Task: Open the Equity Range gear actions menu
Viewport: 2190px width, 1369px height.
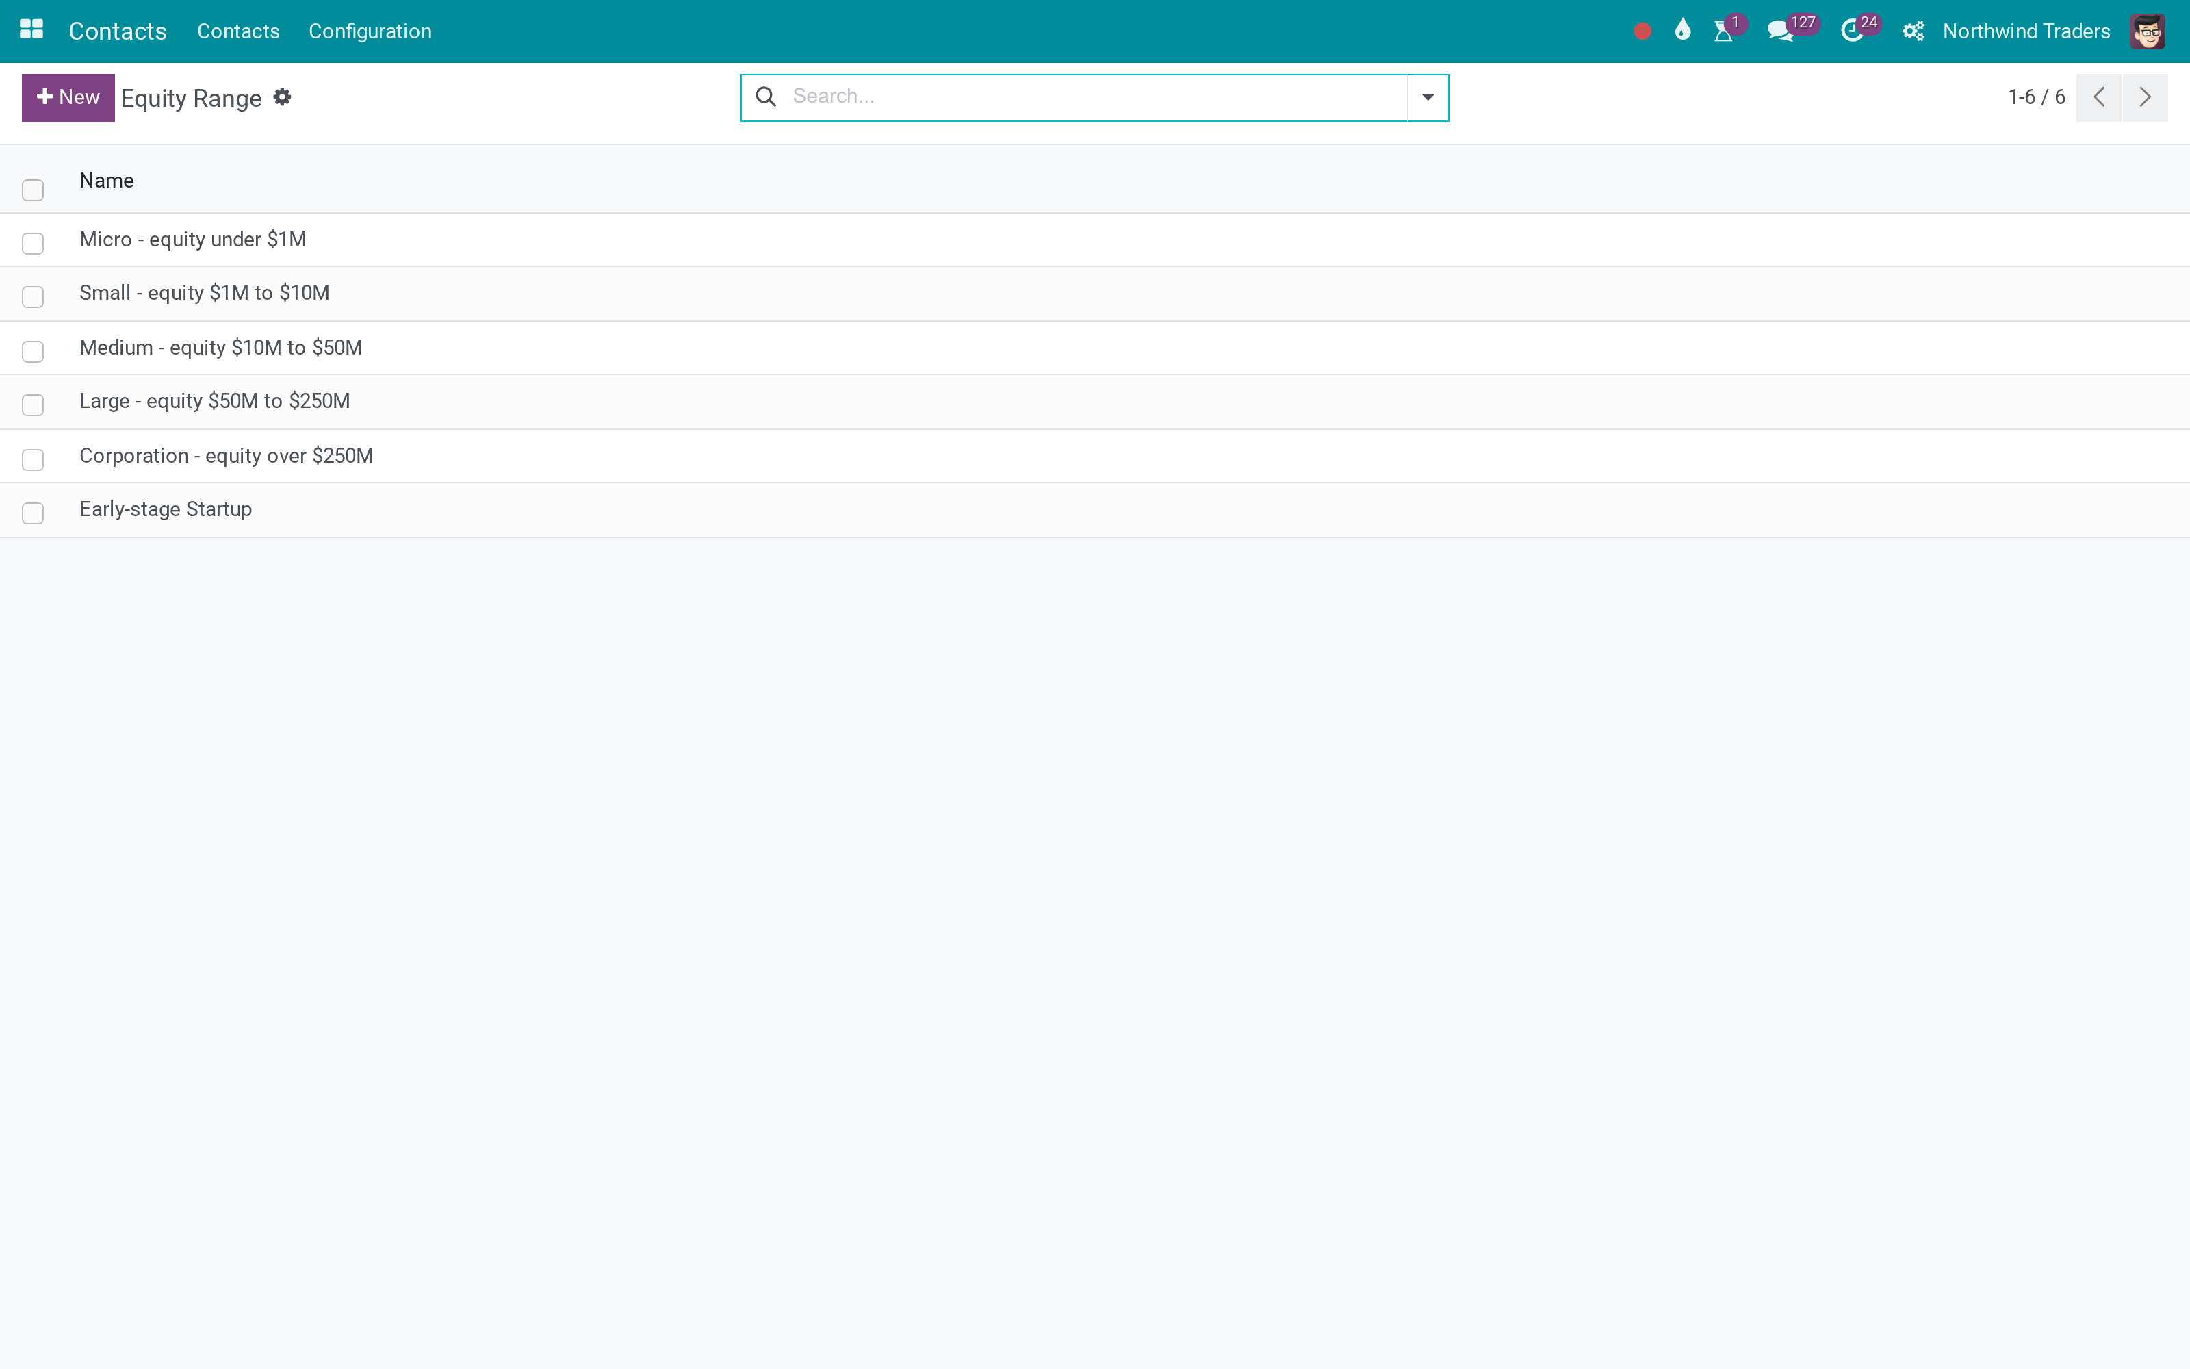Action: (x=283, y=97)
